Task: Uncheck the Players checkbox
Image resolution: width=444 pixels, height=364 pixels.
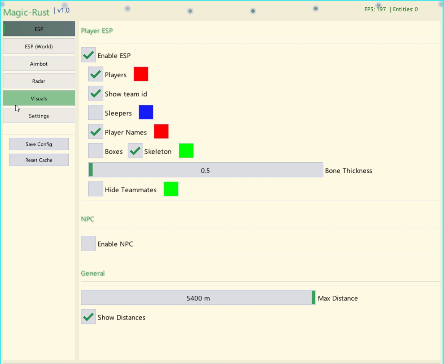Action: [x=96, y=74]
